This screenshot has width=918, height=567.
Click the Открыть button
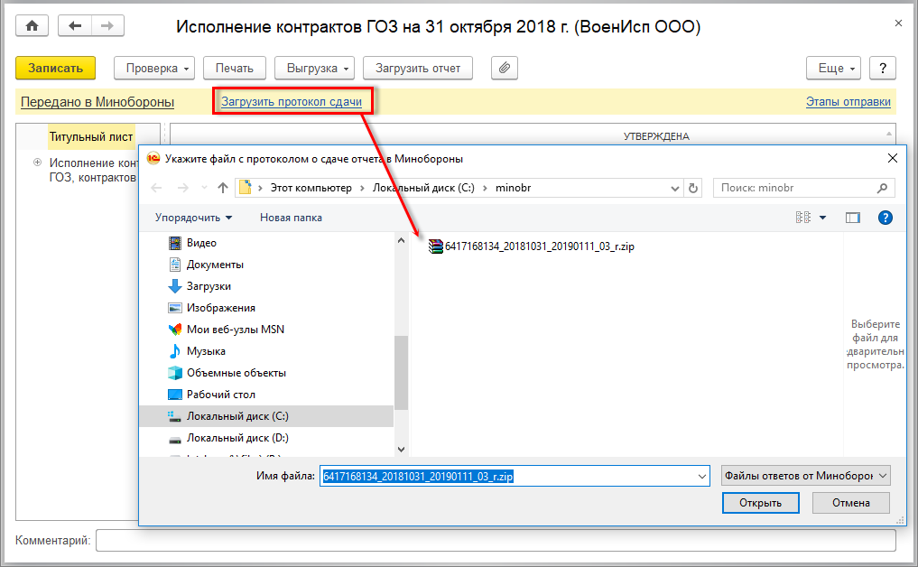[761, 503]
